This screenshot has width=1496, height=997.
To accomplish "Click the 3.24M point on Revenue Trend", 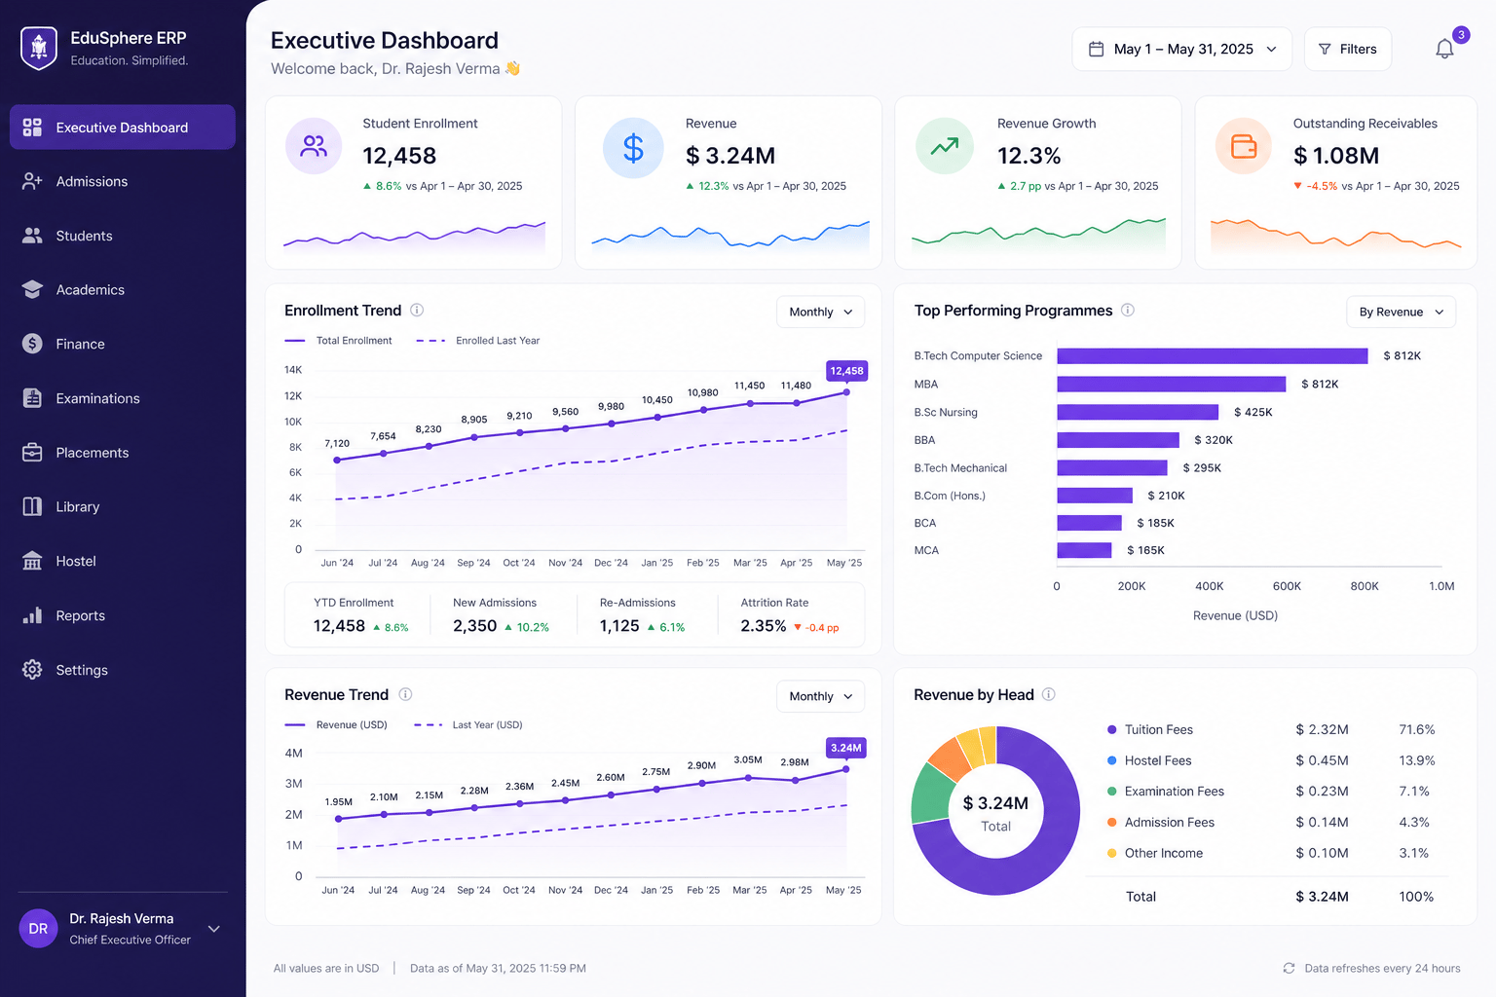I will [845, 769].
